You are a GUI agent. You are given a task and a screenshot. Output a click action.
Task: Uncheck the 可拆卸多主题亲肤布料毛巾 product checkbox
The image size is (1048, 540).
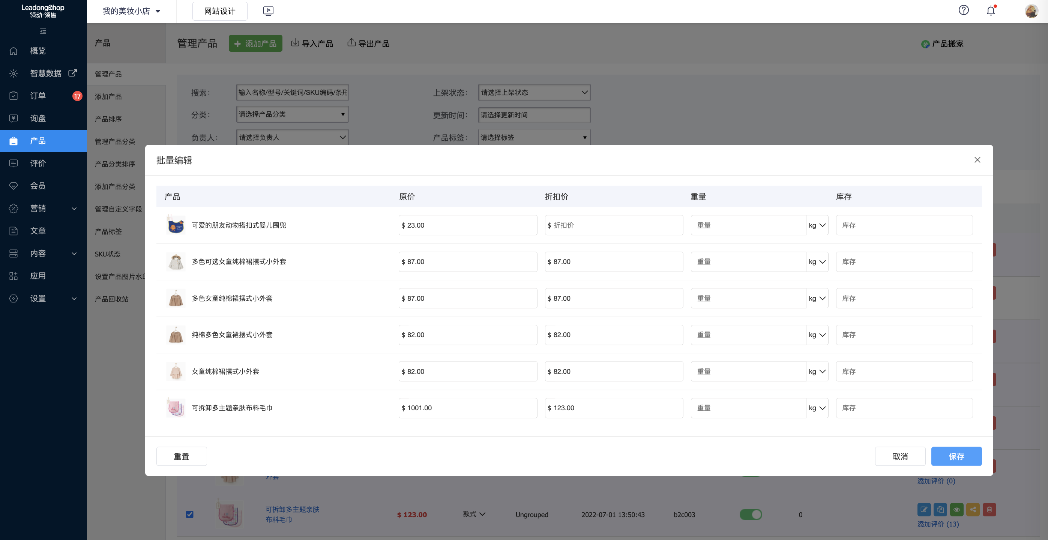pos(189,514)
